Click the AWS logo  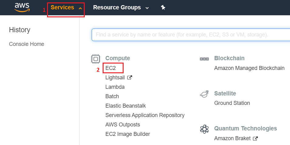pyautogui.click(x=22, y=7)
